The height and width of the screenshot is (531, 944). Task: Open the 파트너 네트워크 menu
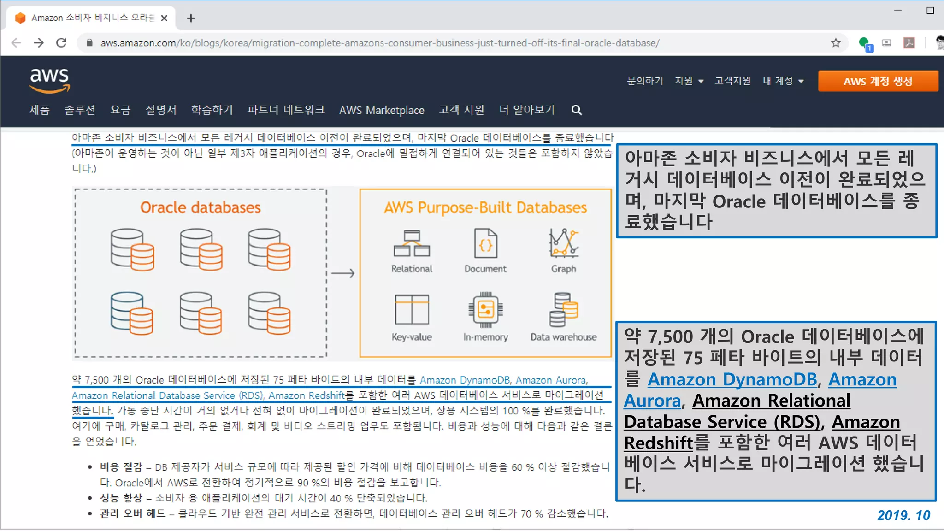[x=286, y=110]
